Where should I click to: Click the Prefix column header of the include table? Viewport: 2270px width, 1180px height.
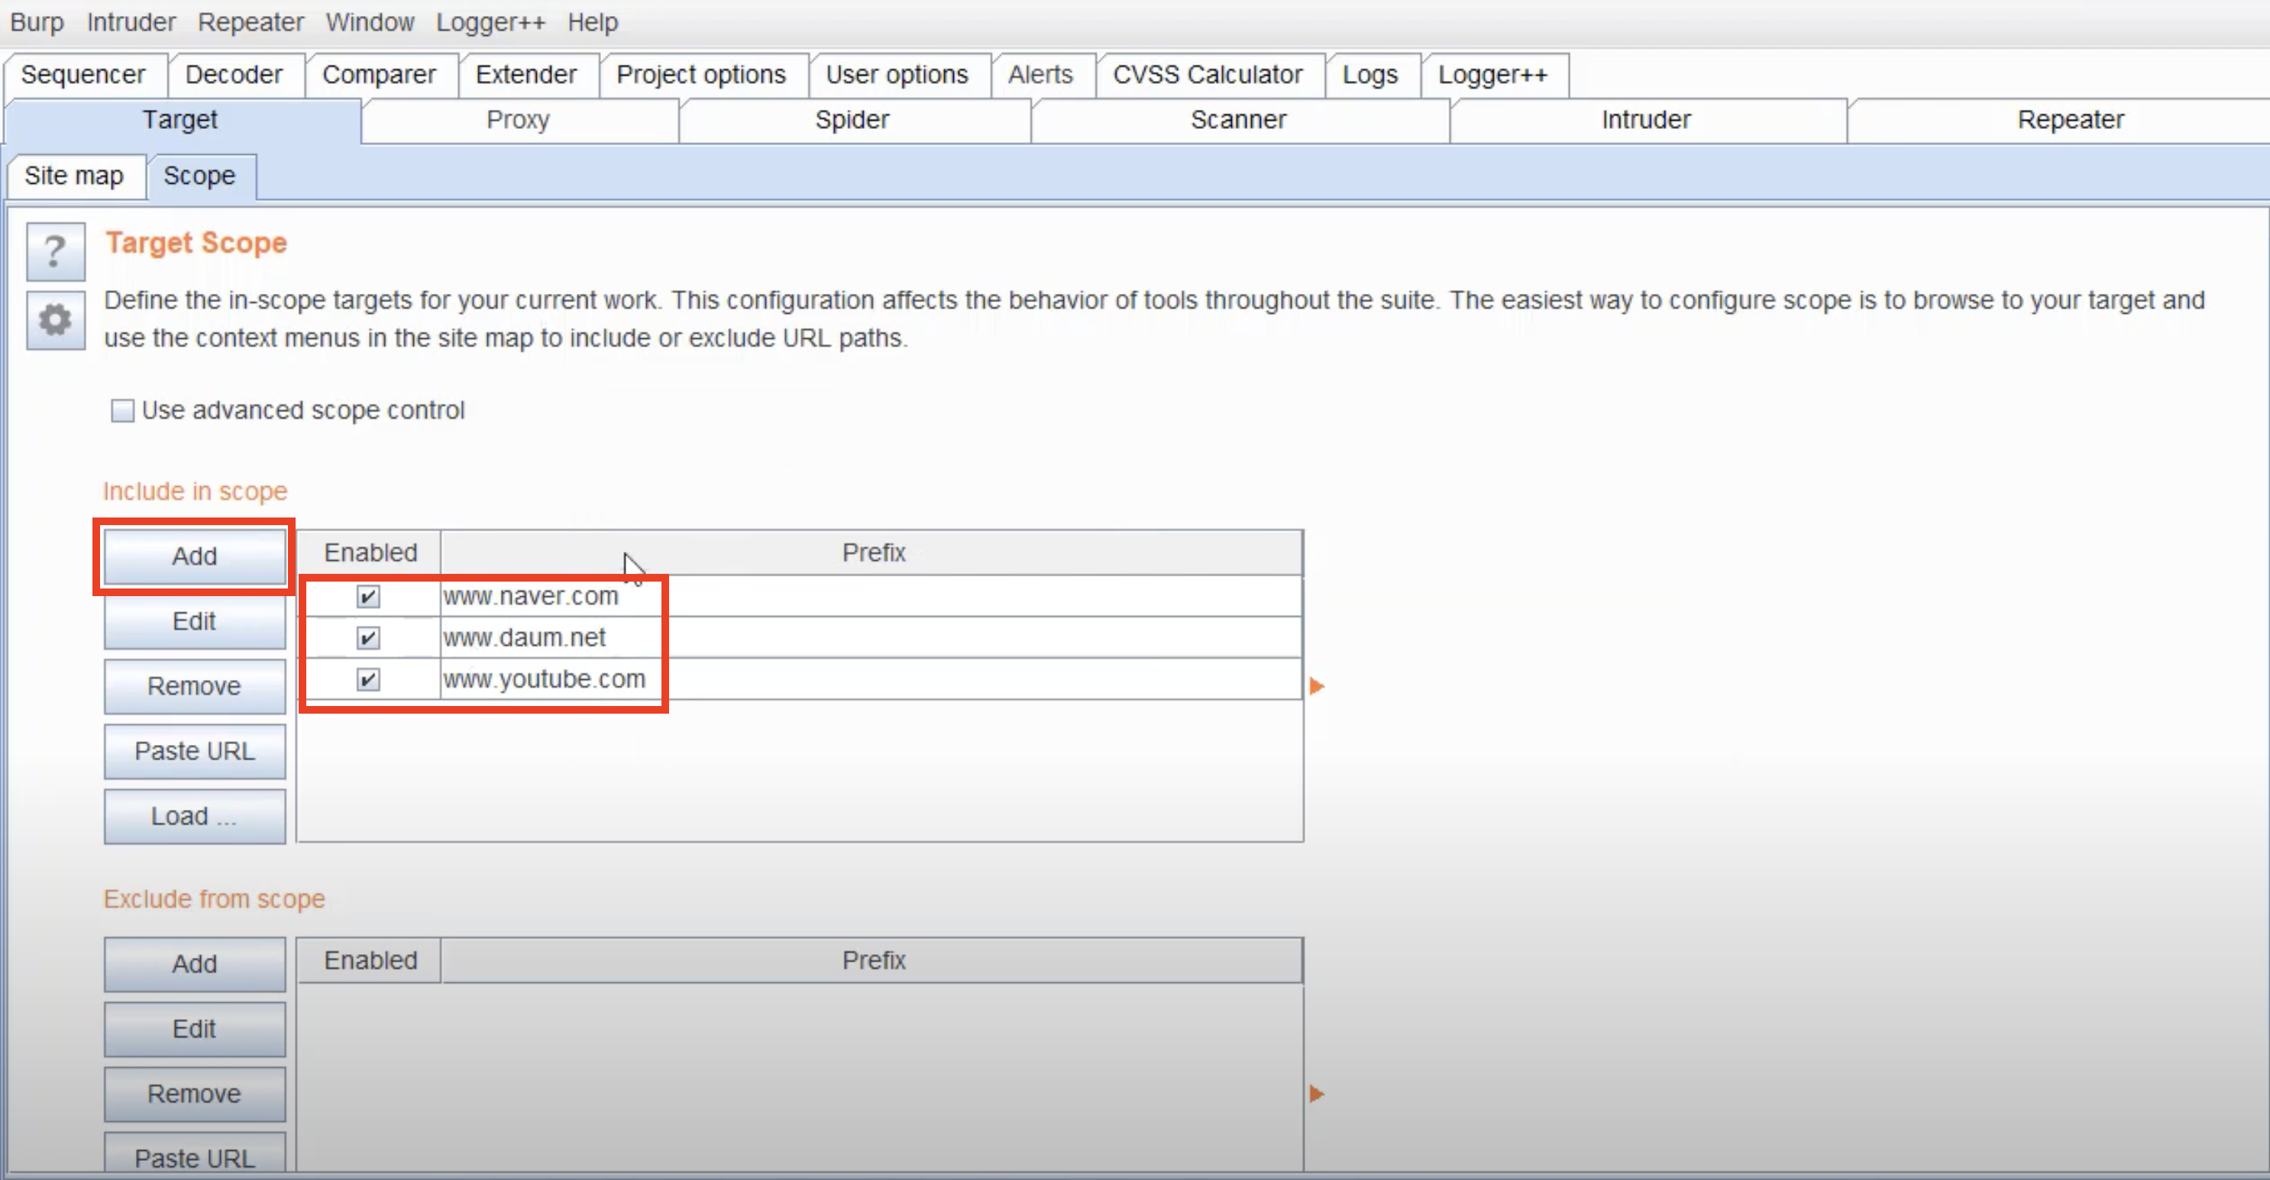pos(872,553)
